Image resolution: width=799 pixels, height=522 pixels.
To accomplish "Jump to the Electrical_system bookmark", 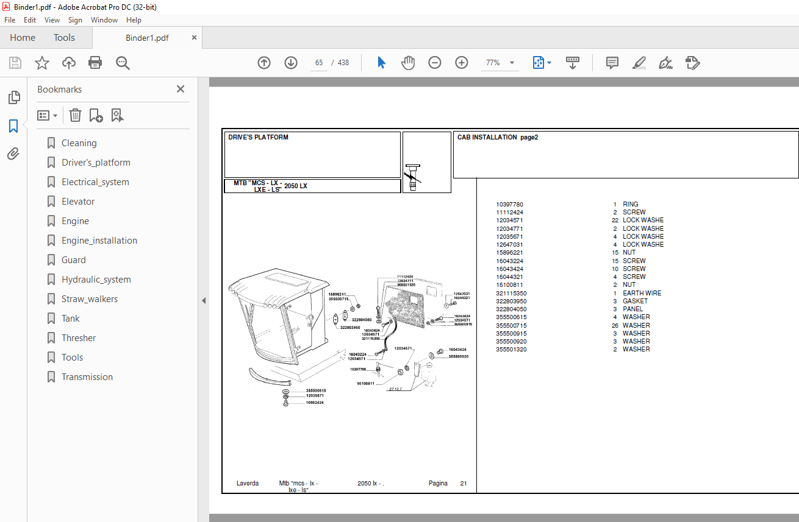I will click(x=95, y=182).
